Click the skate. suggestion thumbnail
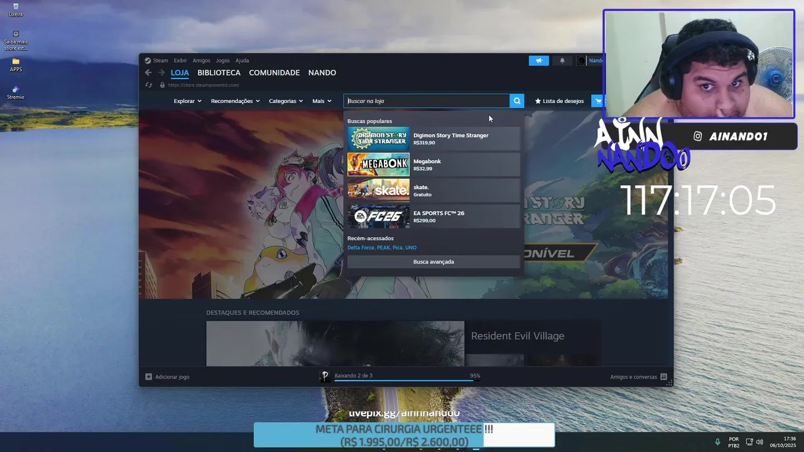The width and height of the screenshot is (804, 452). click(x=378, y=190)
